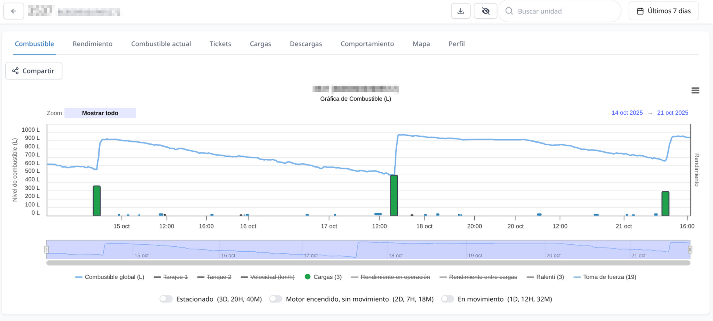Focus the Buscar unidad search field
The image size is (713, 321).
coord(562,11)
